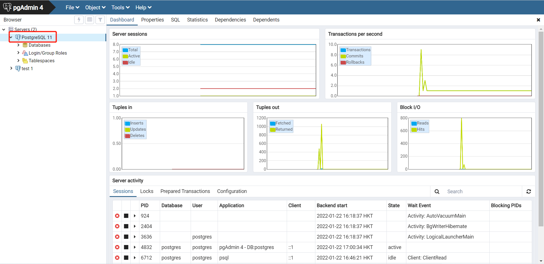
Task: Switch to the Dependencies tab
Action: click(x=230, y=20)
